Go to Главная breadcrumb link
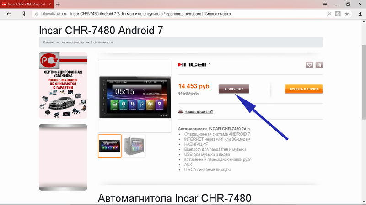The width and height of the screenshot is (366, 205). (48, 42)
